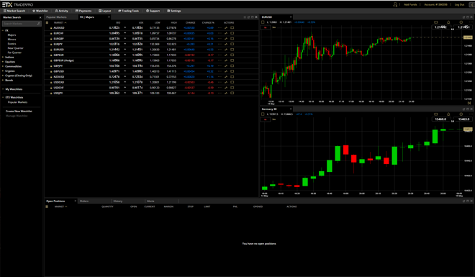The width and height of the screenshot is (475, 277).
Task: Open the Trading Tools menu
Action: point(128,11)
